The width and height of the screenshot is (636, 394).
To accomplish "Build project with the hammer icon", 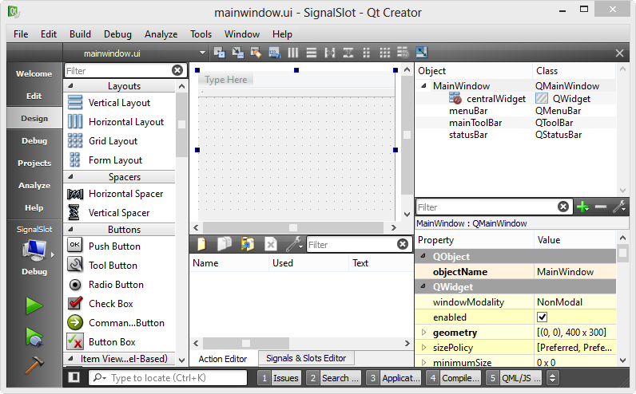I will tap(34, 365).
